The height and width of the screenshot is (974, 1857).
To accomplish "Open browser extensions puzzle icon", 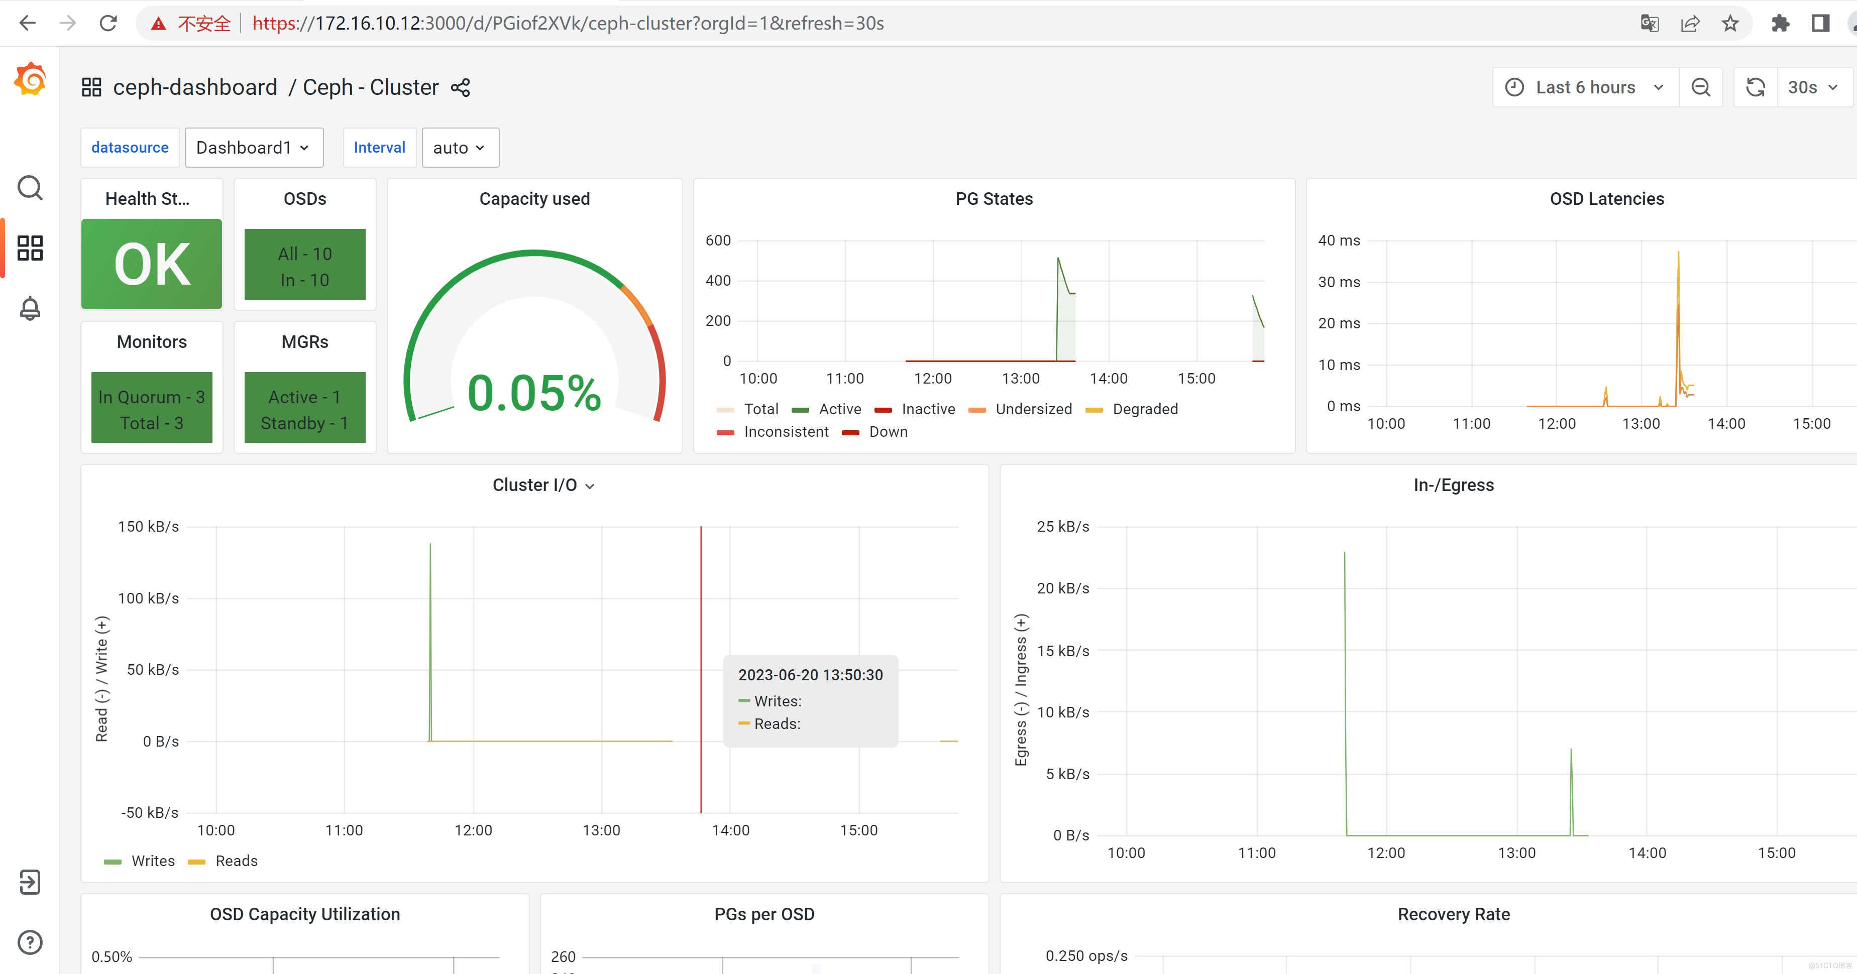I will tap(1780, 23).
